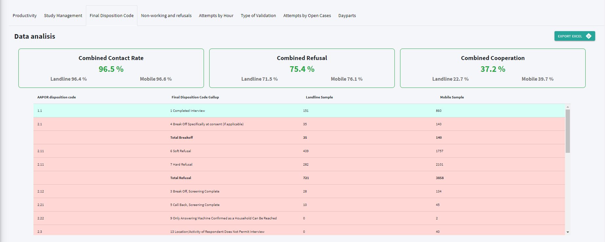Click AAPOR code 2.12 cell
Viewport: 605px width, 242px height.
point(41,192)
